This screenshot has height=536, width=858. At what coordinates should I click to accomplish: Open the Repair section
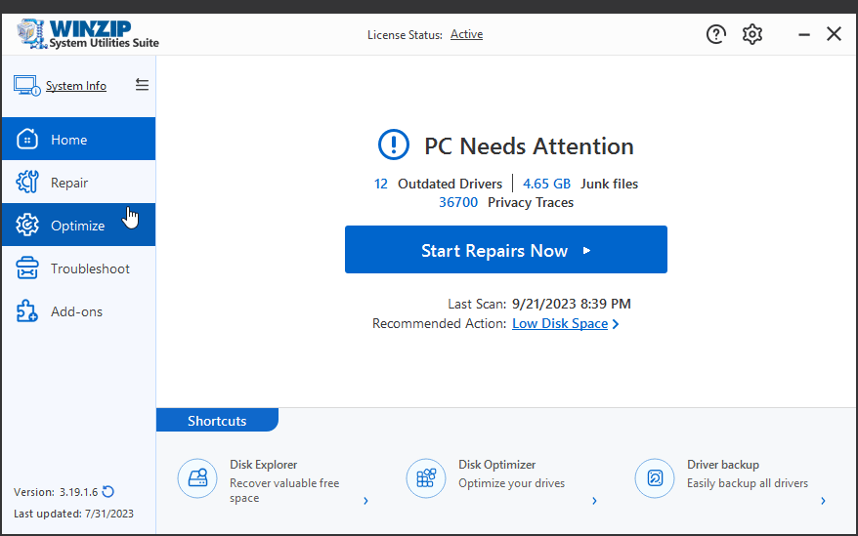[x=79, y=183]
